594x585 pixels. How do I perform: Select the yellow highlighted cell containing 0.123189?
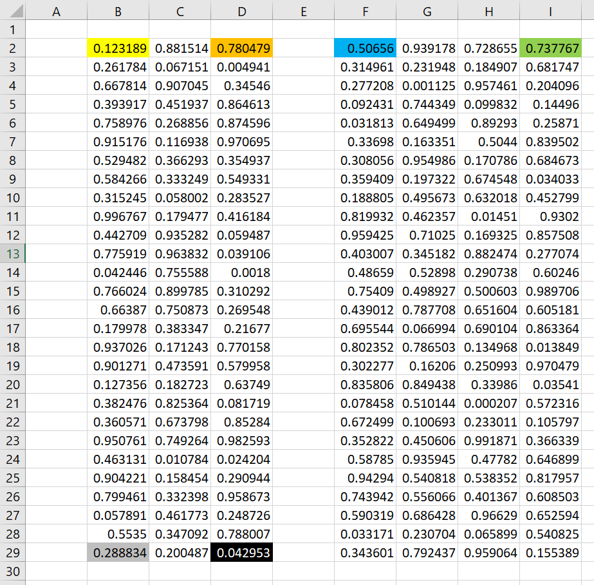(x=118, y=48)
